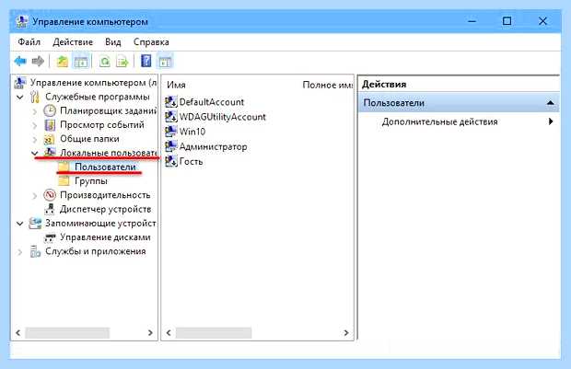Viewport: 571px width, 369px height.
Task: Click the Общие папки icon
Action: pos(50,139)
